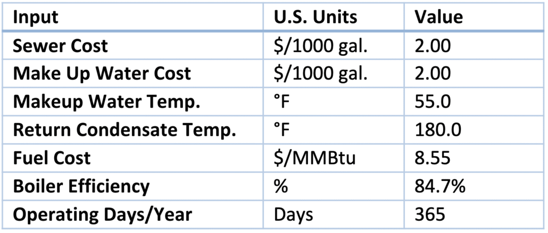Click the U.S. Units column header
Screen dimensions: 548x233
point(315,18)
